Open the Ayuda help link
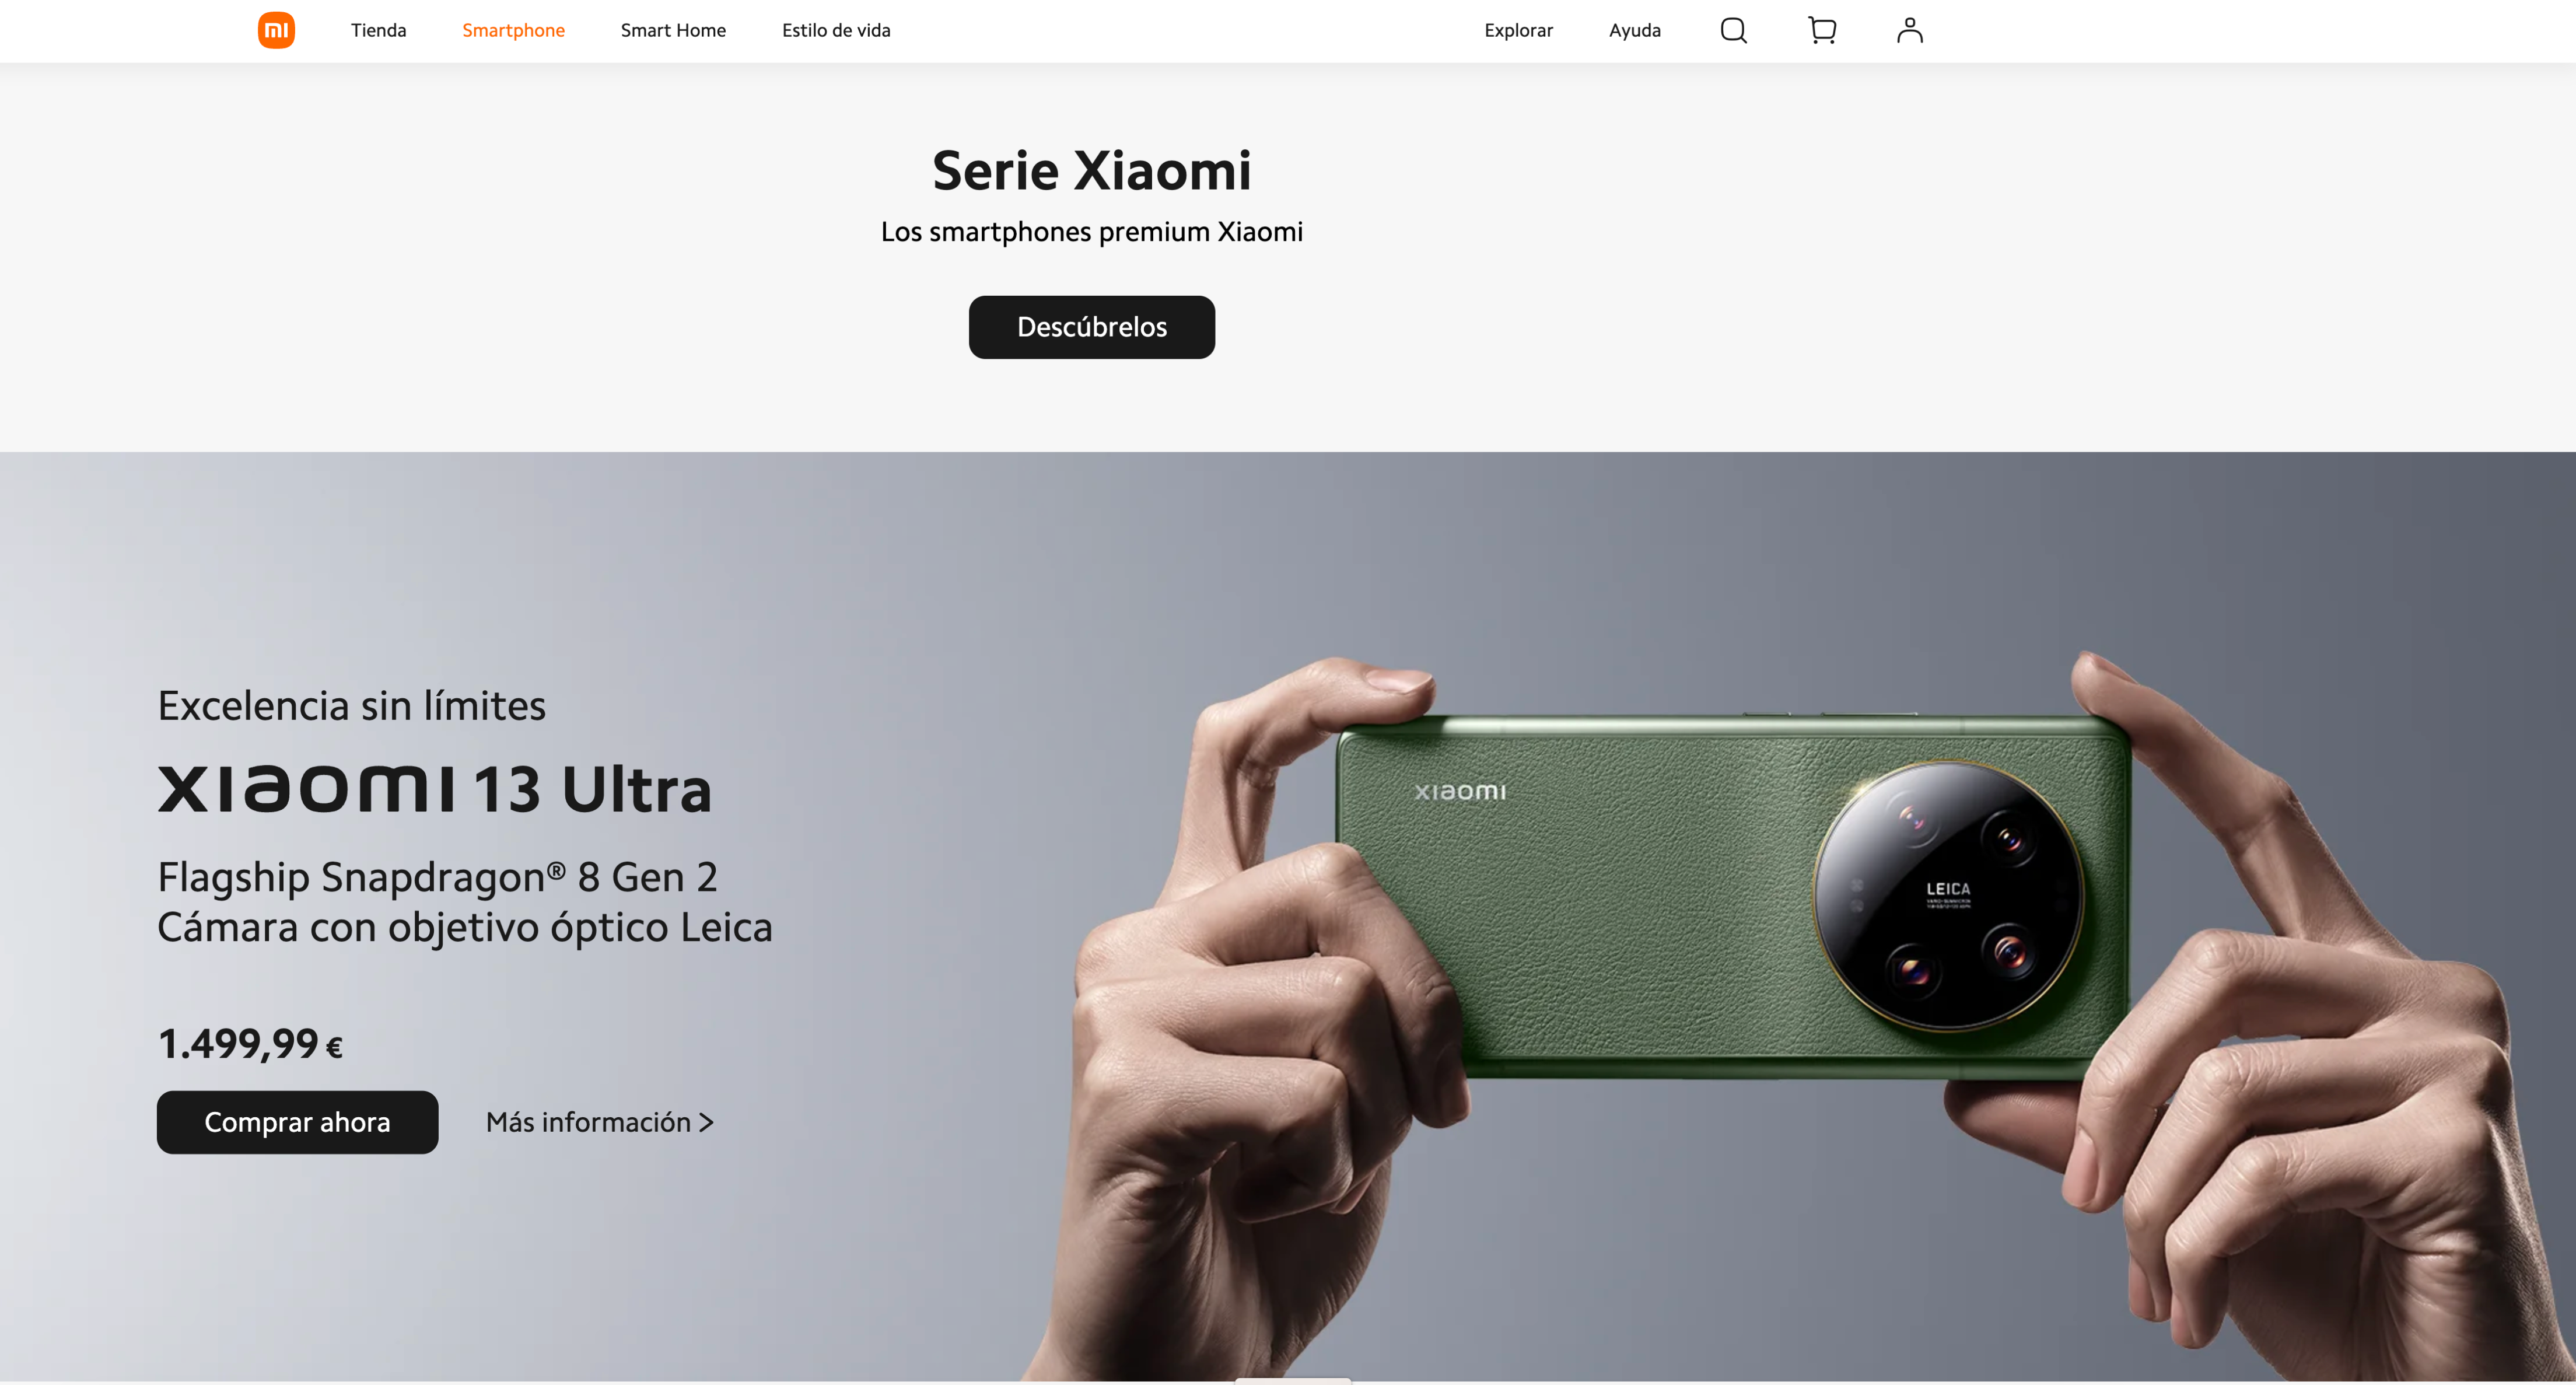 tap(1635, 30)
